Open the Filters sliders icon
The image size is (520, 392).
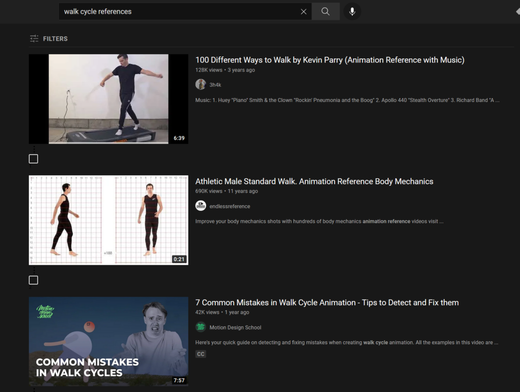(34, 39)
